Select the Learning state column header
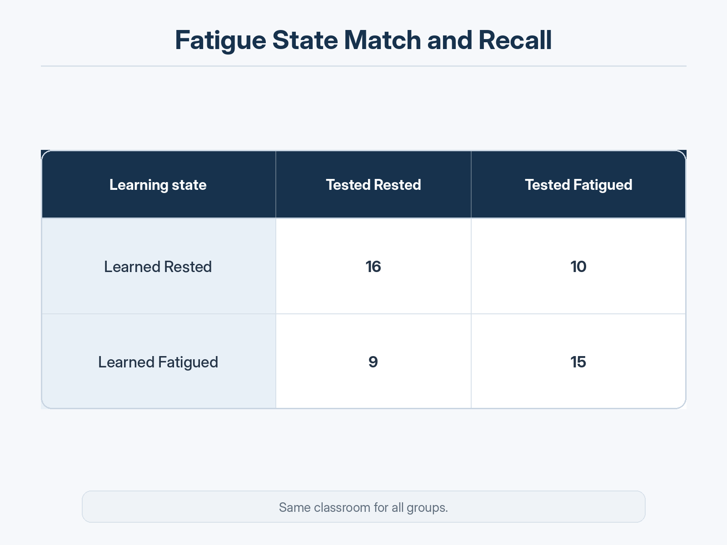 point(158,184)
